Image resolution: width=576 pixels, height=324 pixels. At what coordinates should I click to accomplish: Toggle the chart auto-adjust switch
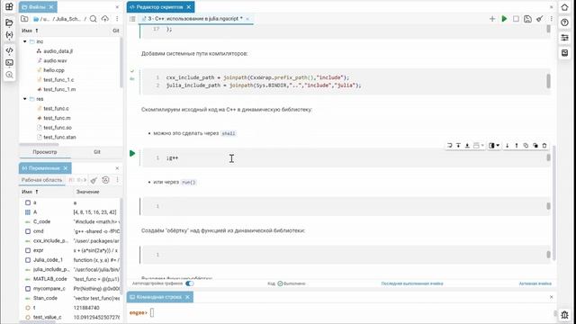click(x=190, y=283)
